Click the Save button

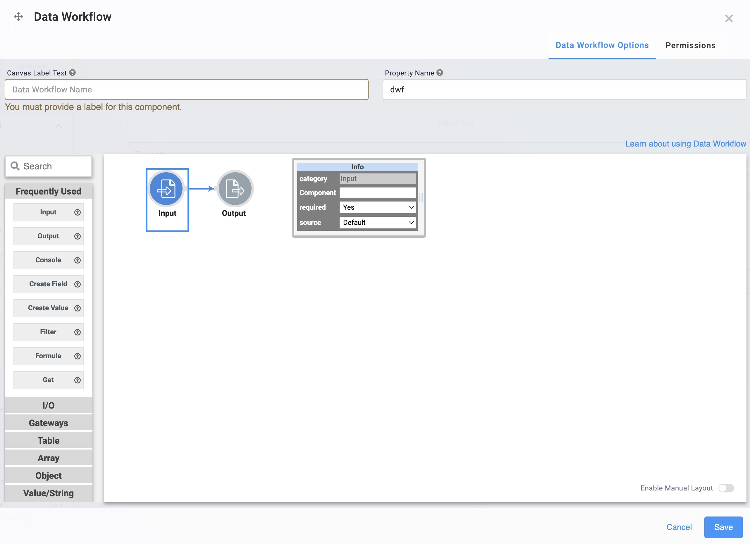[x=723, y=527]
